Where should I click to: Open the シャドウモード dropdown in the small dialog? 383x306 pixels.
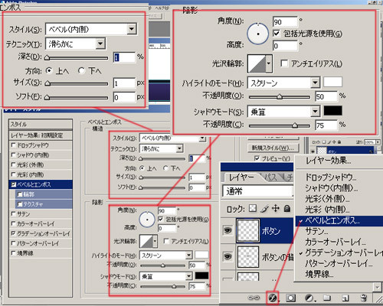[x=188, y=276]
